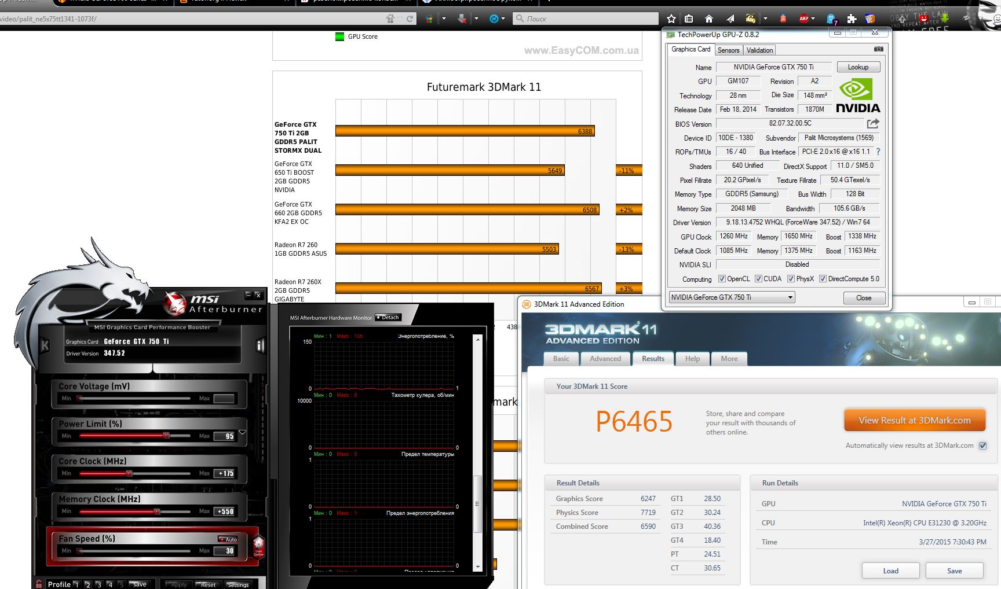The height and width of the screenshot is (589, 1001).
Task: Click the browser home icon
Action: [x=708, y=19]
